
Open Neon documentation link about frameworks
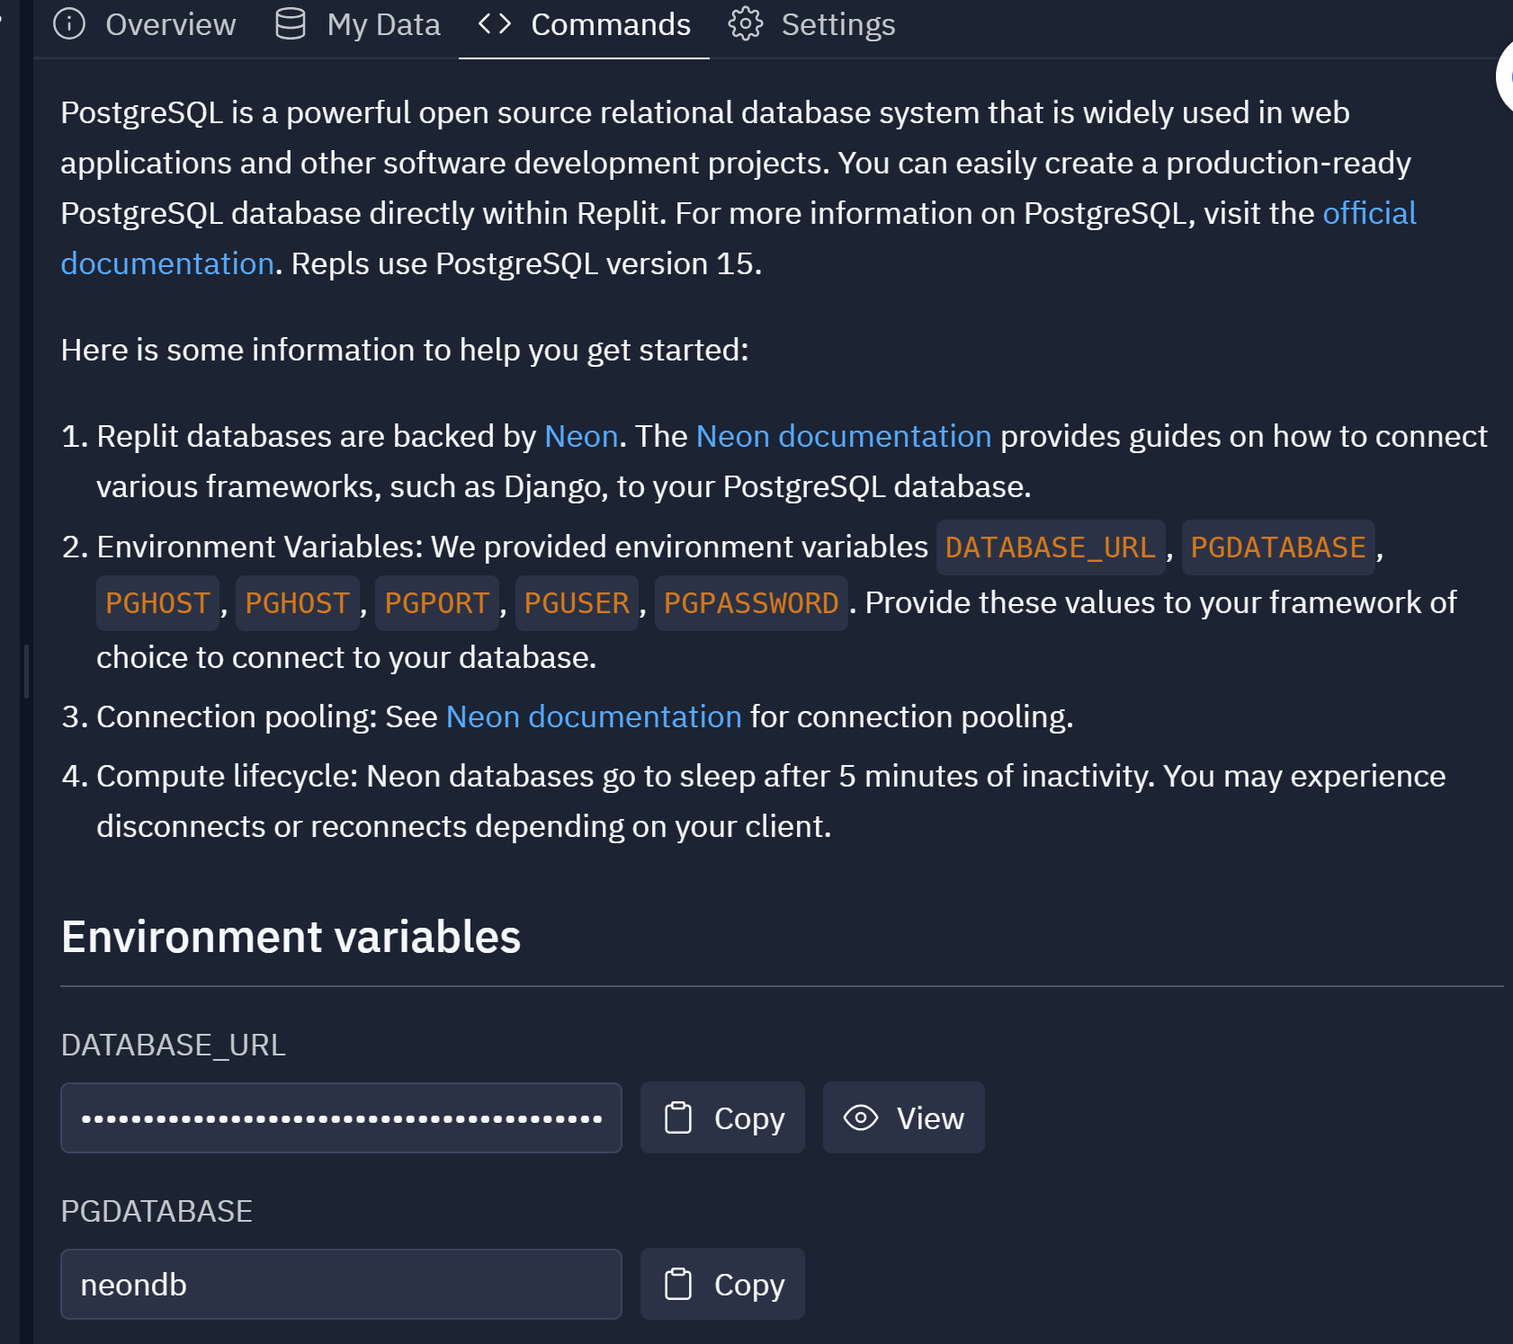[x=844, y=436]
